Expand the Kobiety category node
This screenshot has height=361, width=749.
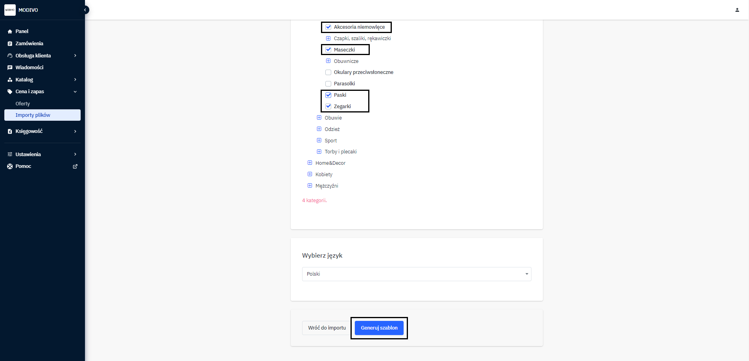pyautogui.click(x=310, y=174)
